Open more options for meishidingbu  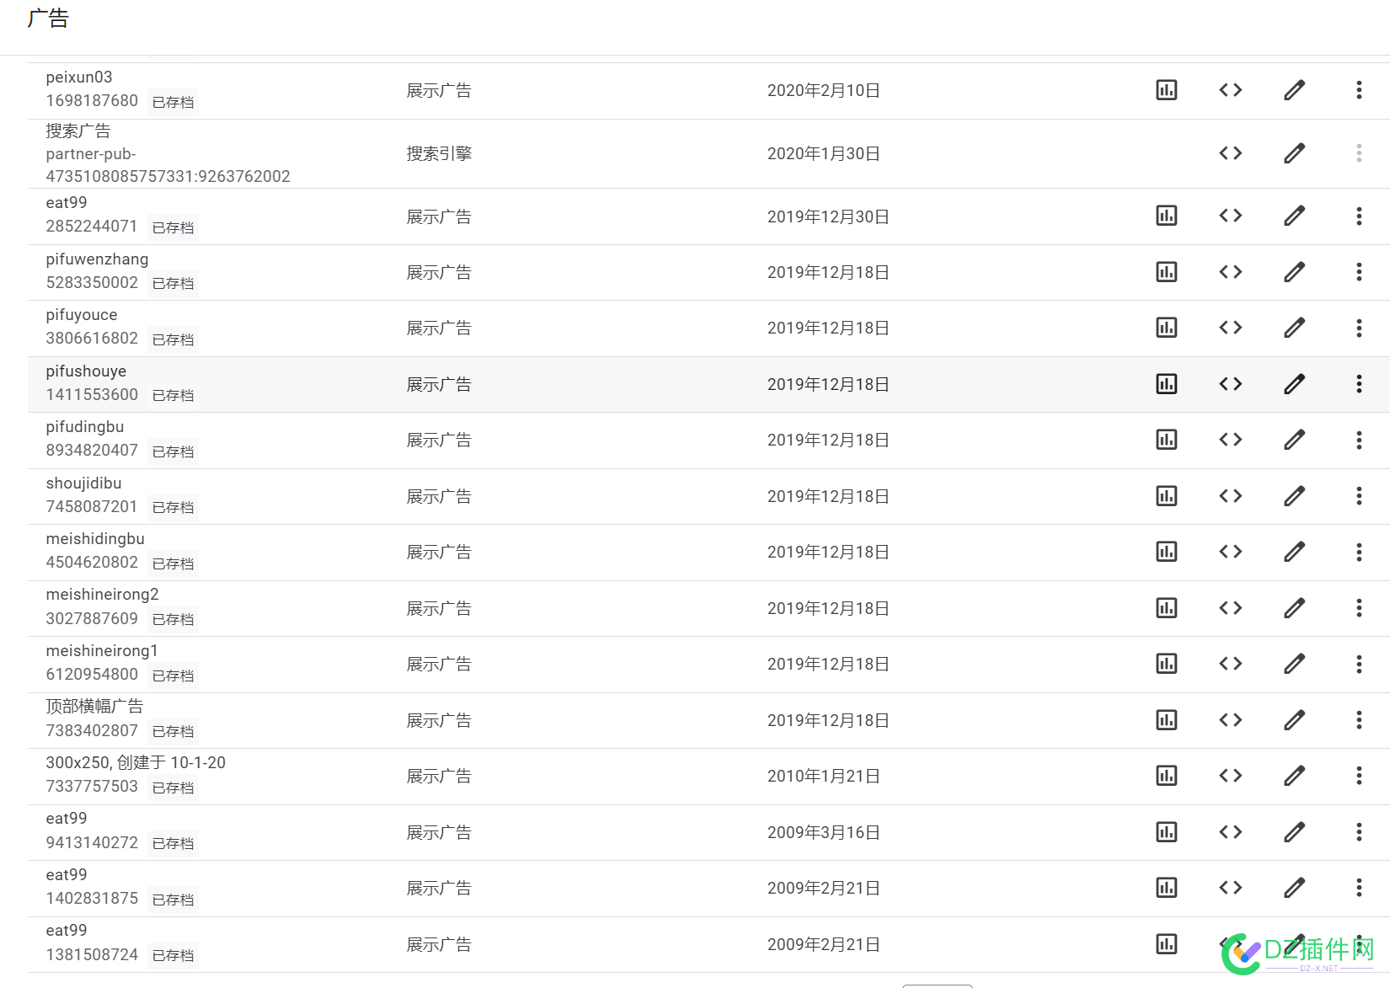pyautogui.click(x=1359, y=552)
